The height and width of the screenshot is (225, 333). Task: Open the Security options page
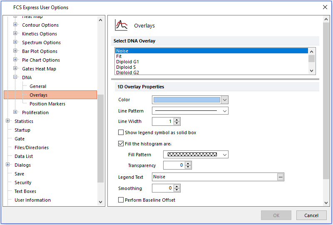23,182
